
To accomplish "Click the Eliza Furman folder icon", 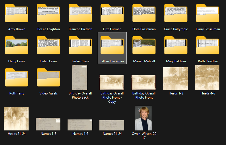I will click(x=112, y=13).
